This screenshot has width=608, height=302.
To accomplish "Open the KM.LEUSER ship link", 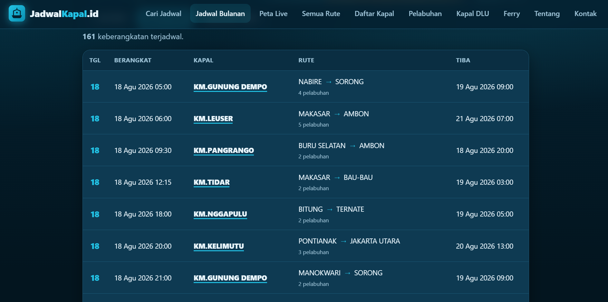I will tap(213, 119).
